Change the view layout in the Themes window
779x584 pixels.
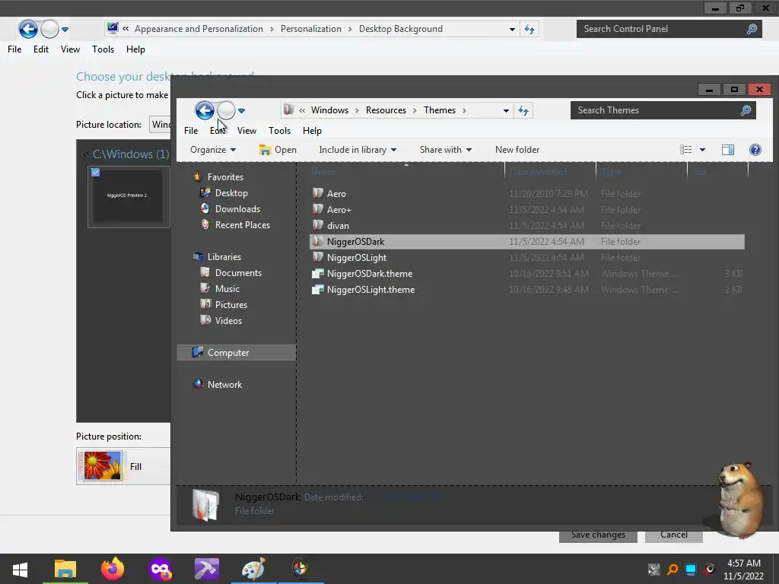pyautogui.click(x=685, y=150)
